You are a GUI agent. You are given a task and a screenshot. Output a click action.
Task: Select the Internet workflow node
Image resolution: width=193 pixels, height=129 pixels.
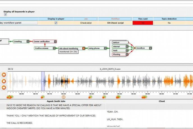pos(120,46)
